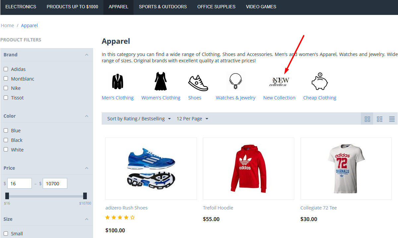
Task: Click the Home breadcrumb link
Action: [7, 26]
